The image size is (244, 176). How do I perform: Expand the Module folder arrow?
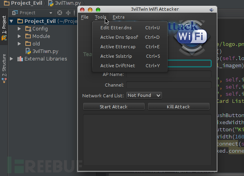click(x=19, y=36)
